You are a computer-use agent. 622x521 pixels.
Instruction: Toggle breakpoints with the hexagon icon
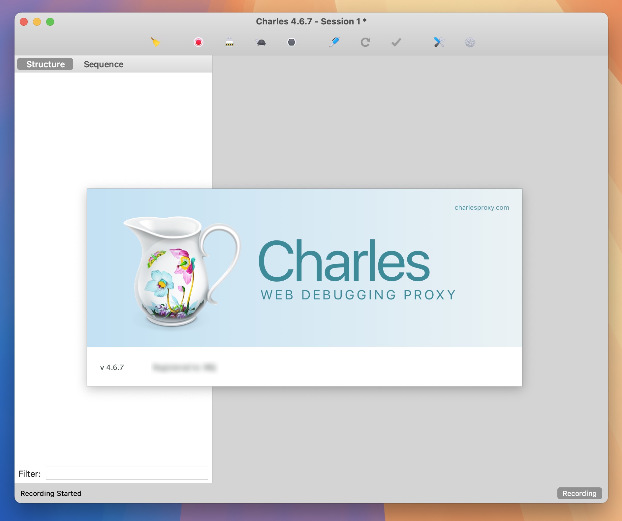point(292,42)
